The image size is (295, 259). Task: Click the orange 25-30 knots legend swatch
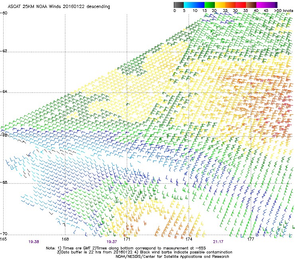click(230, 5)
